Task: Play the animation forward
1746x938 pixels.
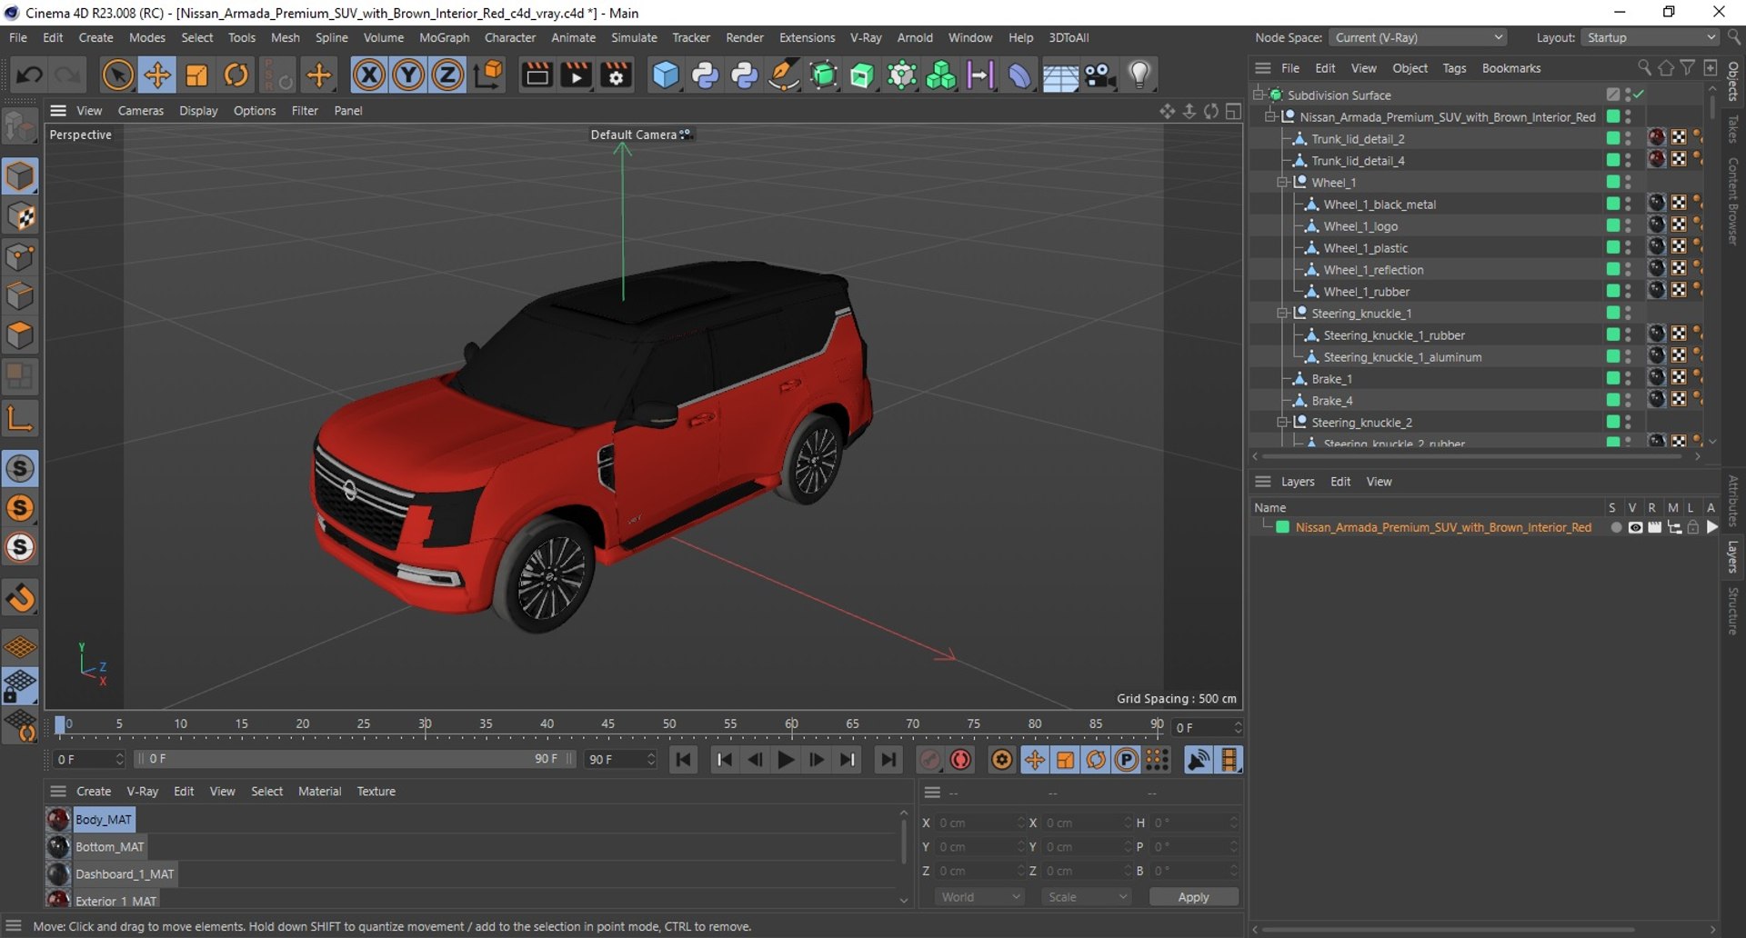Action: pyautogui.click(x=786, y=760)
